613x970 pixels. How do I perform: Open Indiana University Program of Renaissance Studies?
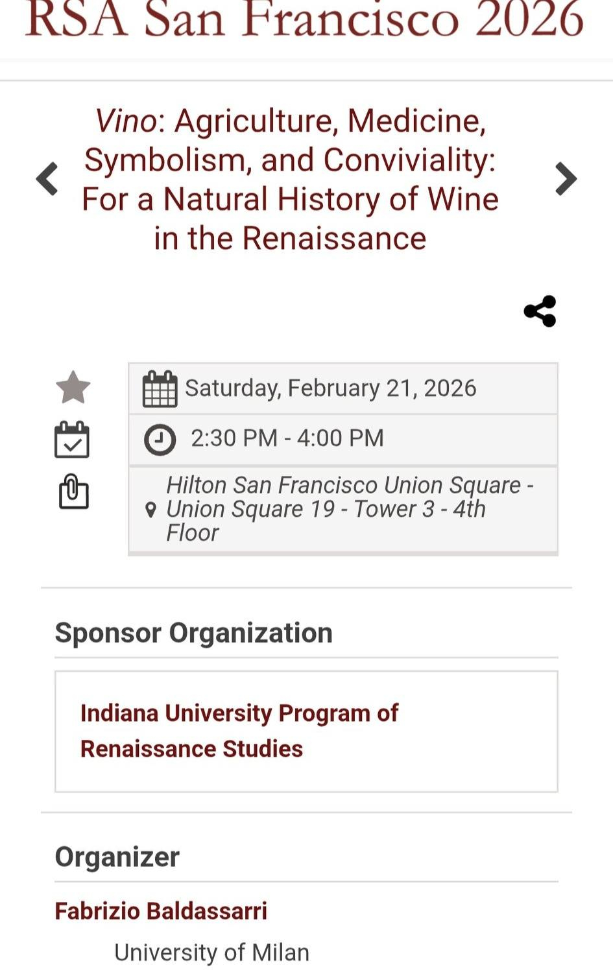[239, 731]
